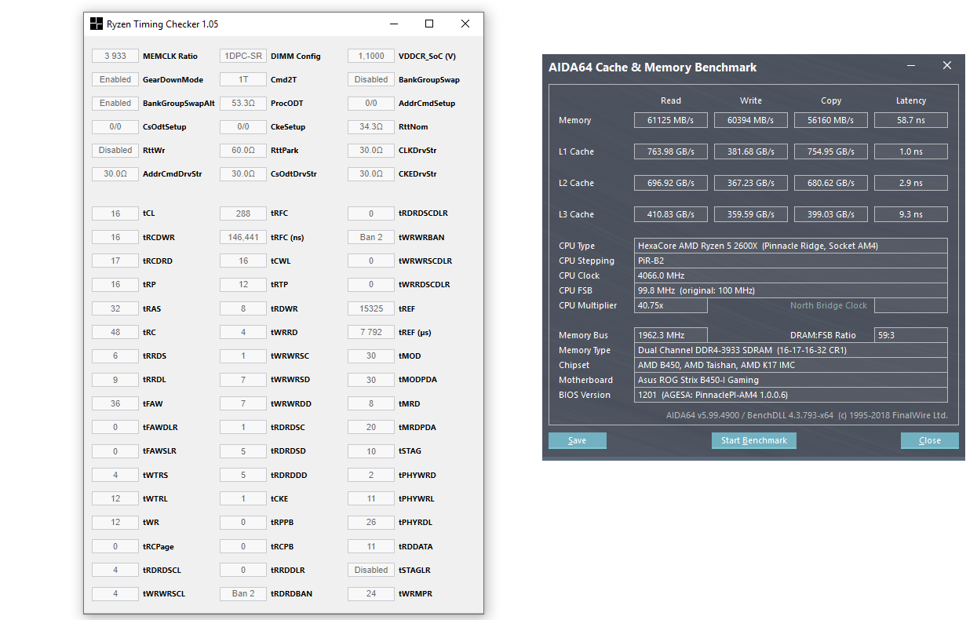This screenshot has width=977, height=620.
Task: Select the RttPark 60.0Ω value
Action: point(243,150)
